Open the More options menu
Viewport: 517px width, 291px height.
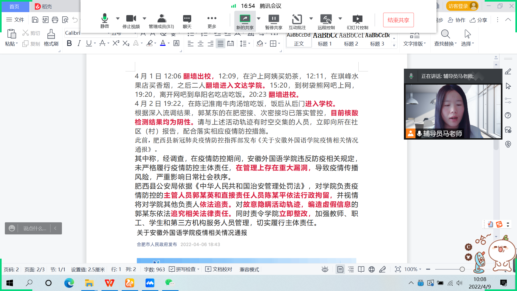[x=212, y=21]
